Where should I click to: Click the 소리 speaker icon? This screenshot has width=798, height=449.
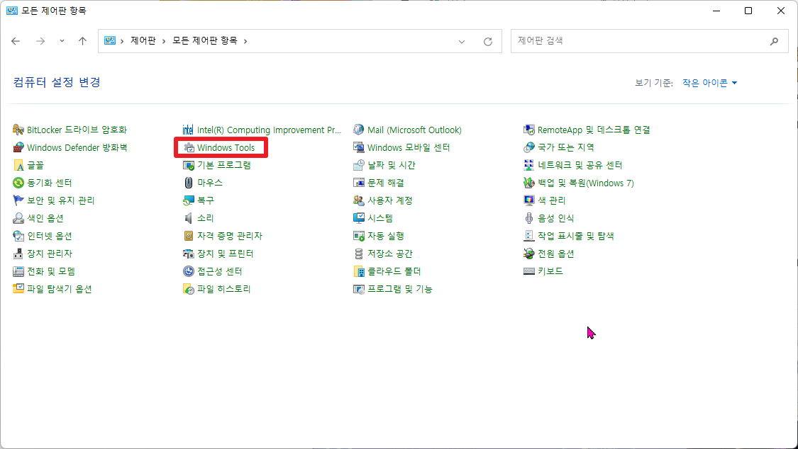[x=189, y=218]
